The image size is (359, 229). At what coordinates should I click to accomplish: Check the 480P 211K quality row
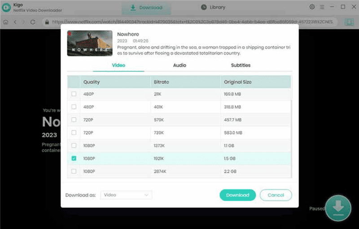point(74,94)
